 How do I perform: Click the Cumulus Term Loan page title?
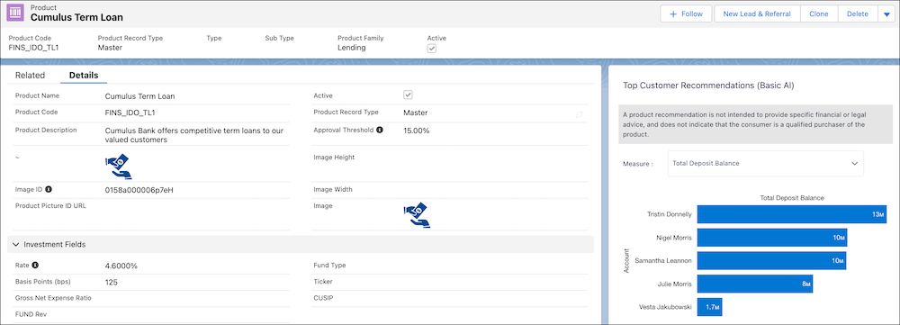click(x=76, y=18)
